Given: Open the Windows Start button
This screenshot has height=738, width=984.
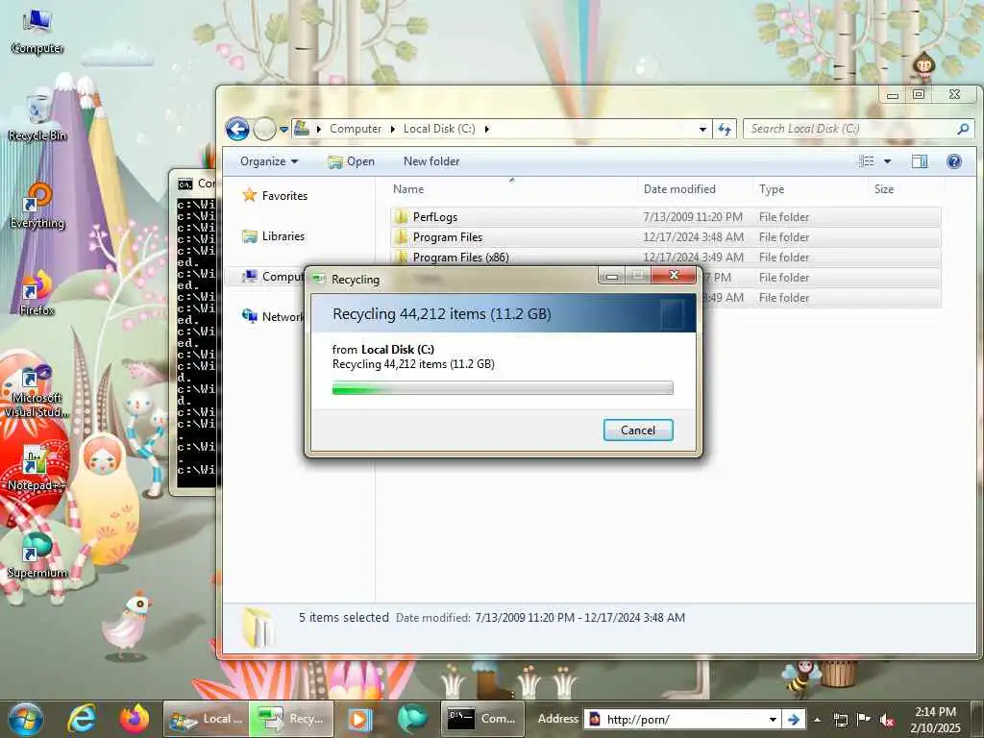Looking at the screenshot, I should pyautogui.click(x=26, y=719).
